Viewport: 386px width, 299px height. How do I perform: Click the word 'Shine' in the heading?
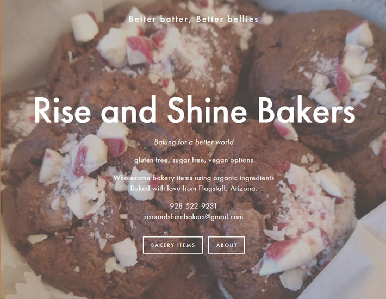pyautogui.click(x=207, y=110)
